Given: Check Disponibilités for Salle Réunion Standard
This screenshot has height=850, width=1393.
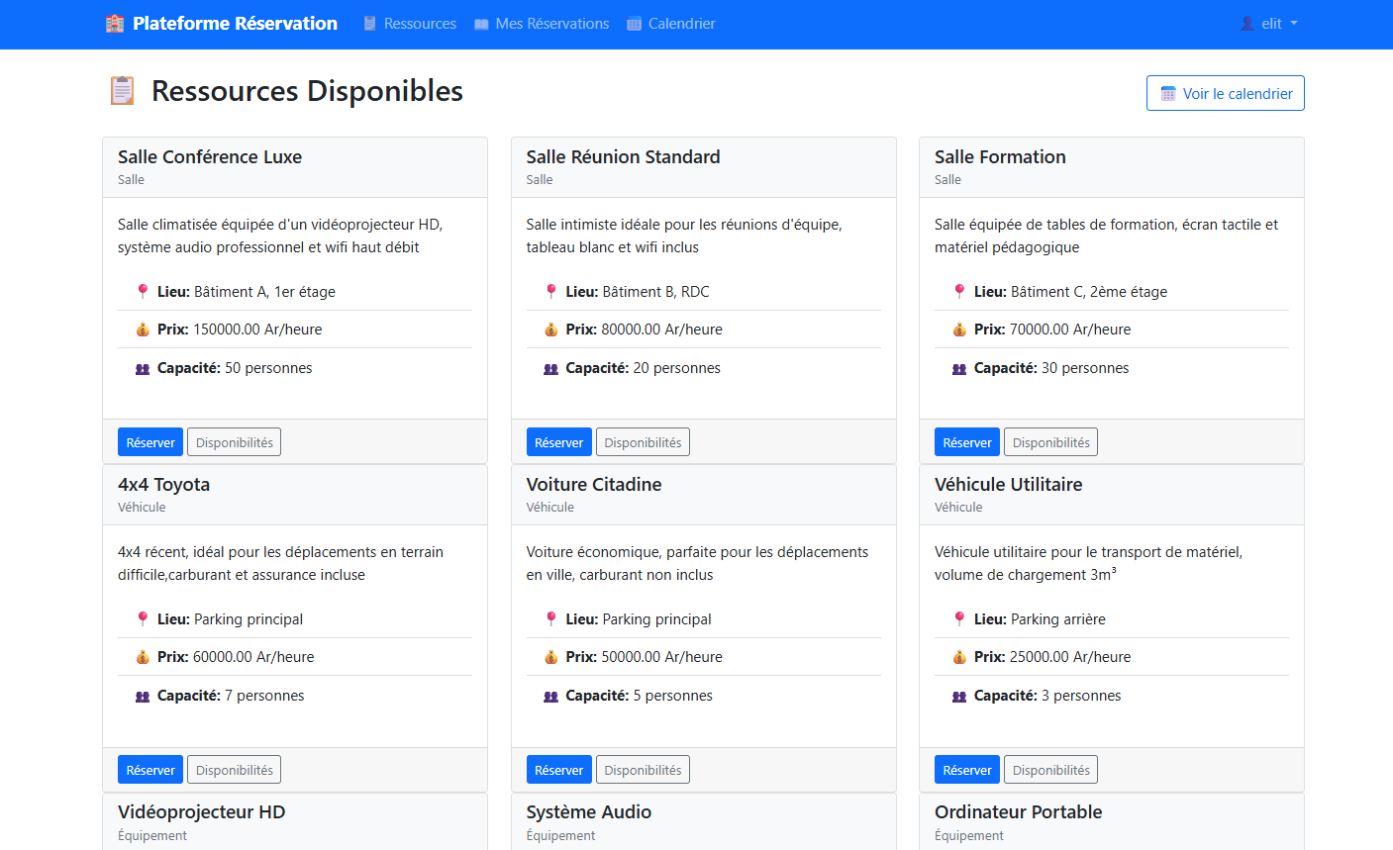Looking at the screenshot, I should click(x=643, y=442).
